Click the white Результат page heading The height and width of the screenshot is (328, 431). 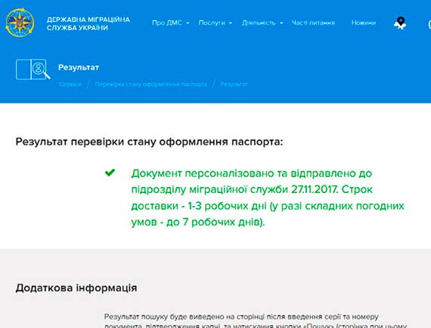(79, 67)
